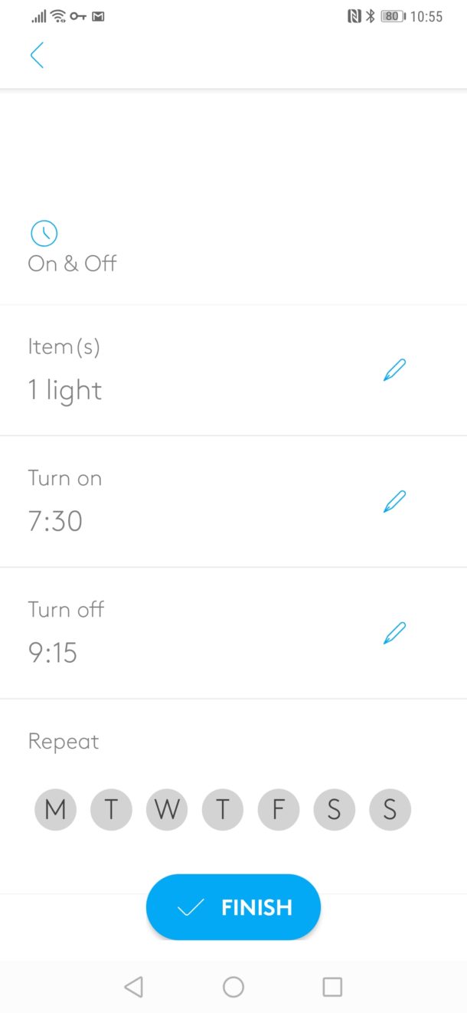Toggle the first Saturday circle
Screen dimensions: 467x1013
click(335, 809)
